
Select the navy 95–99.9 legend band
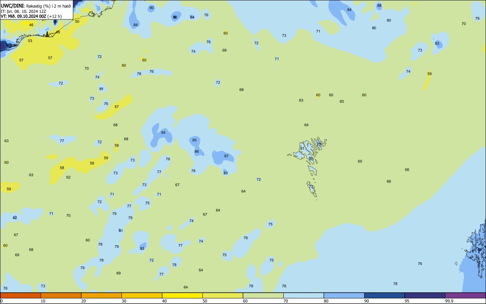425,295
